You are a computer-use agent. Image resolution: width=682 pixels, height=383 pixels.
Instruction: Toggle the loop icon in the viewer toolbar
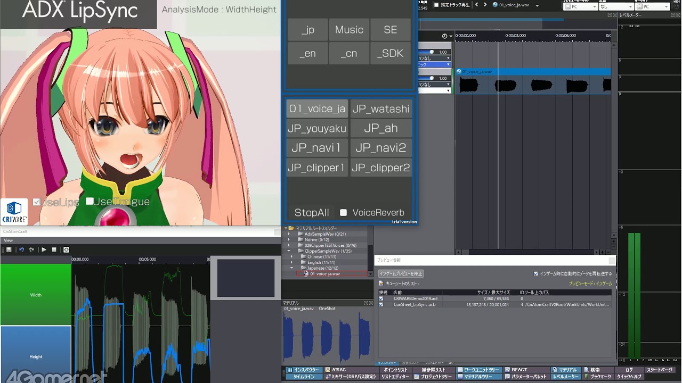66,249
